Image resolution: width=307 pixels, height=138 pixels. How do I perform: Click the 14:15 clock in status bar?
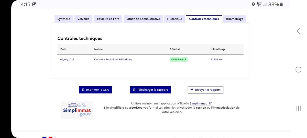coord(24,4)
